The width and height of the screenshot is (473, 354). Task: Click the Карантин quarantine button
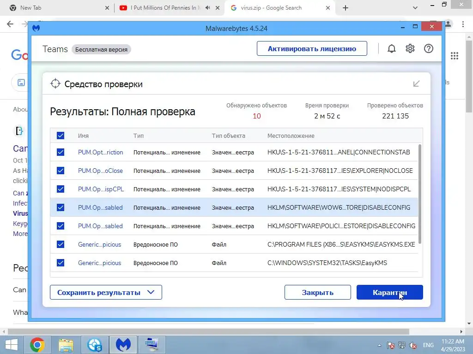click(390, 292)
